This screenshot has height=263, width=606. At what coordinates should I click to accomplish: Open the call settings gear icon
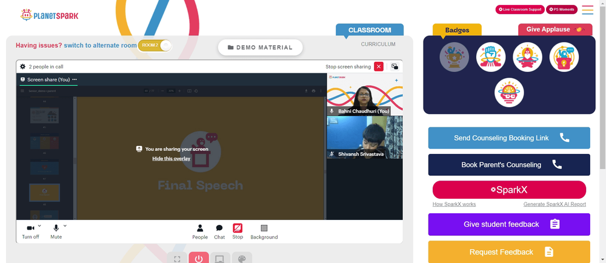click(x=23, y=67)
